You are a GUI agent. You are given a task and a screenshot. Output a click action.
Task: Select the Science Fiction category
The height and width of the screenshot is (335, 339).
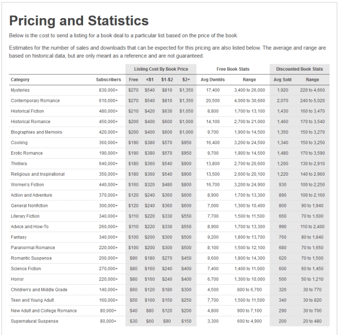pos(26,269)
